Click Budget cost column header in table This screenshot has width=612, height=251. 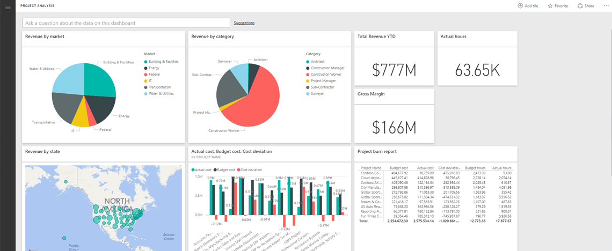click(x=399, y=167)
